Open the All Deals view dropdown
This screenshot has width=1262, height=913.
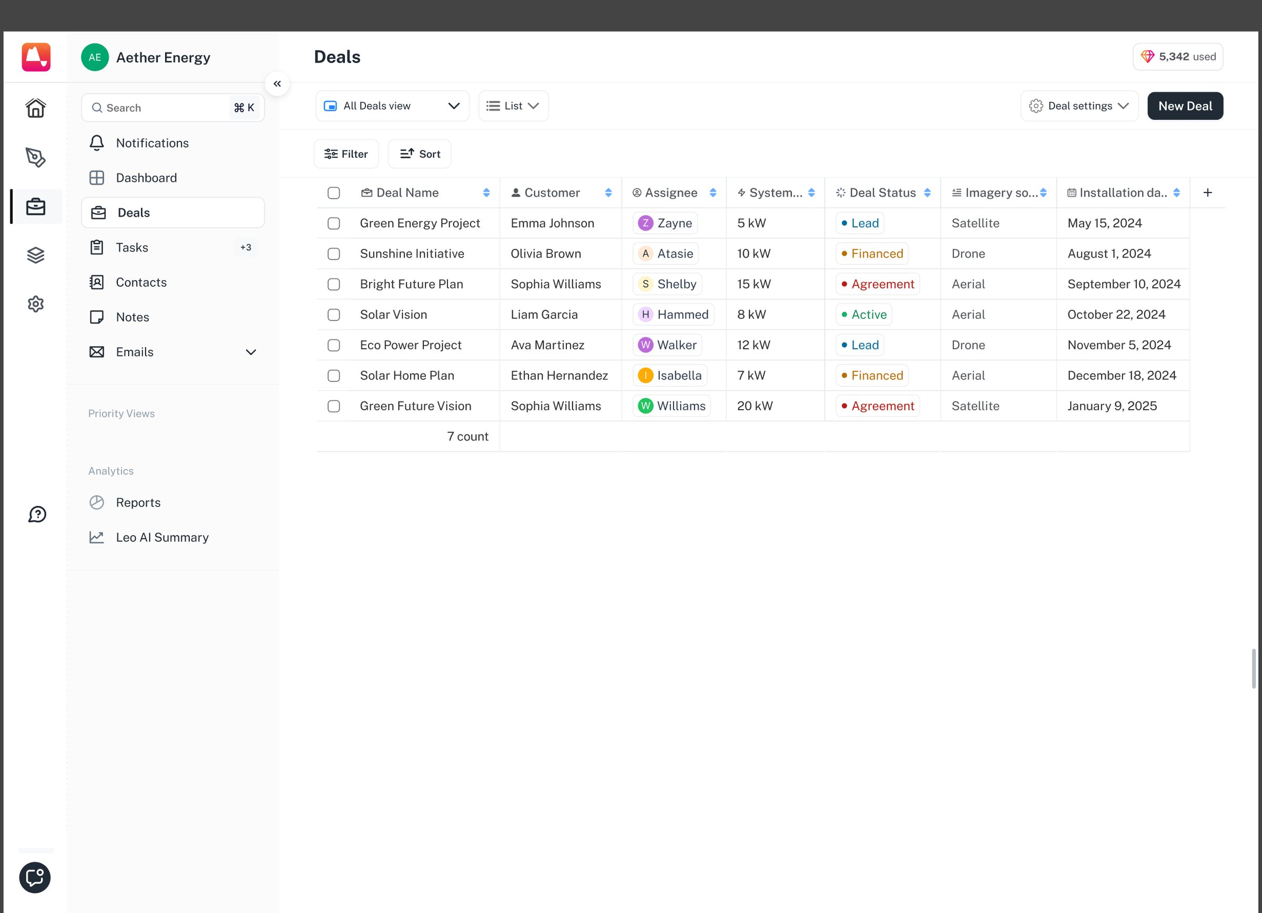(392, 106)
